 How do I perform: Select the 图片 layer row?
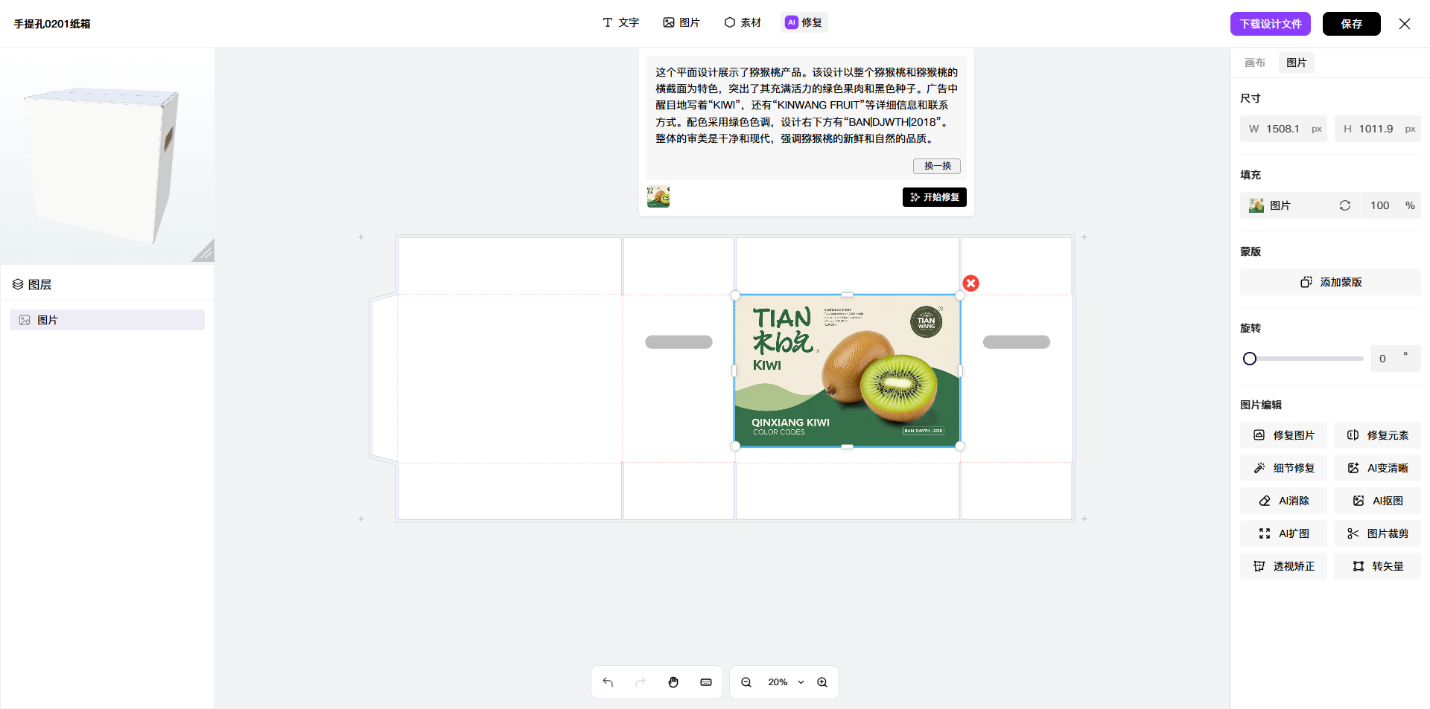(x=107, y=320)
